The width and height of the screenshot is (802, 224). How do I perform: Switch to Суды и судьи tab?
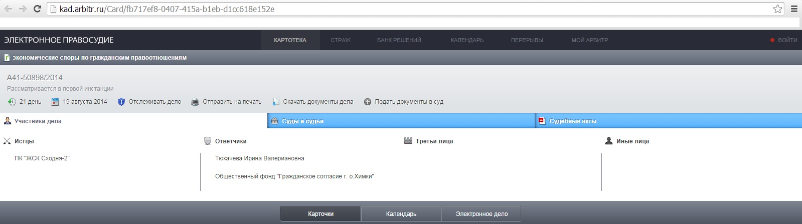point(401,121)
